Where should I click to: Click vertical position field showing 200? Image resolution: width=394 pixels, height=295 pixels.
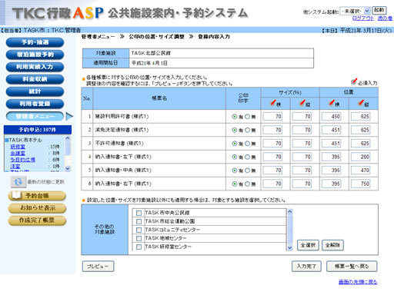(x=361, y=157)
